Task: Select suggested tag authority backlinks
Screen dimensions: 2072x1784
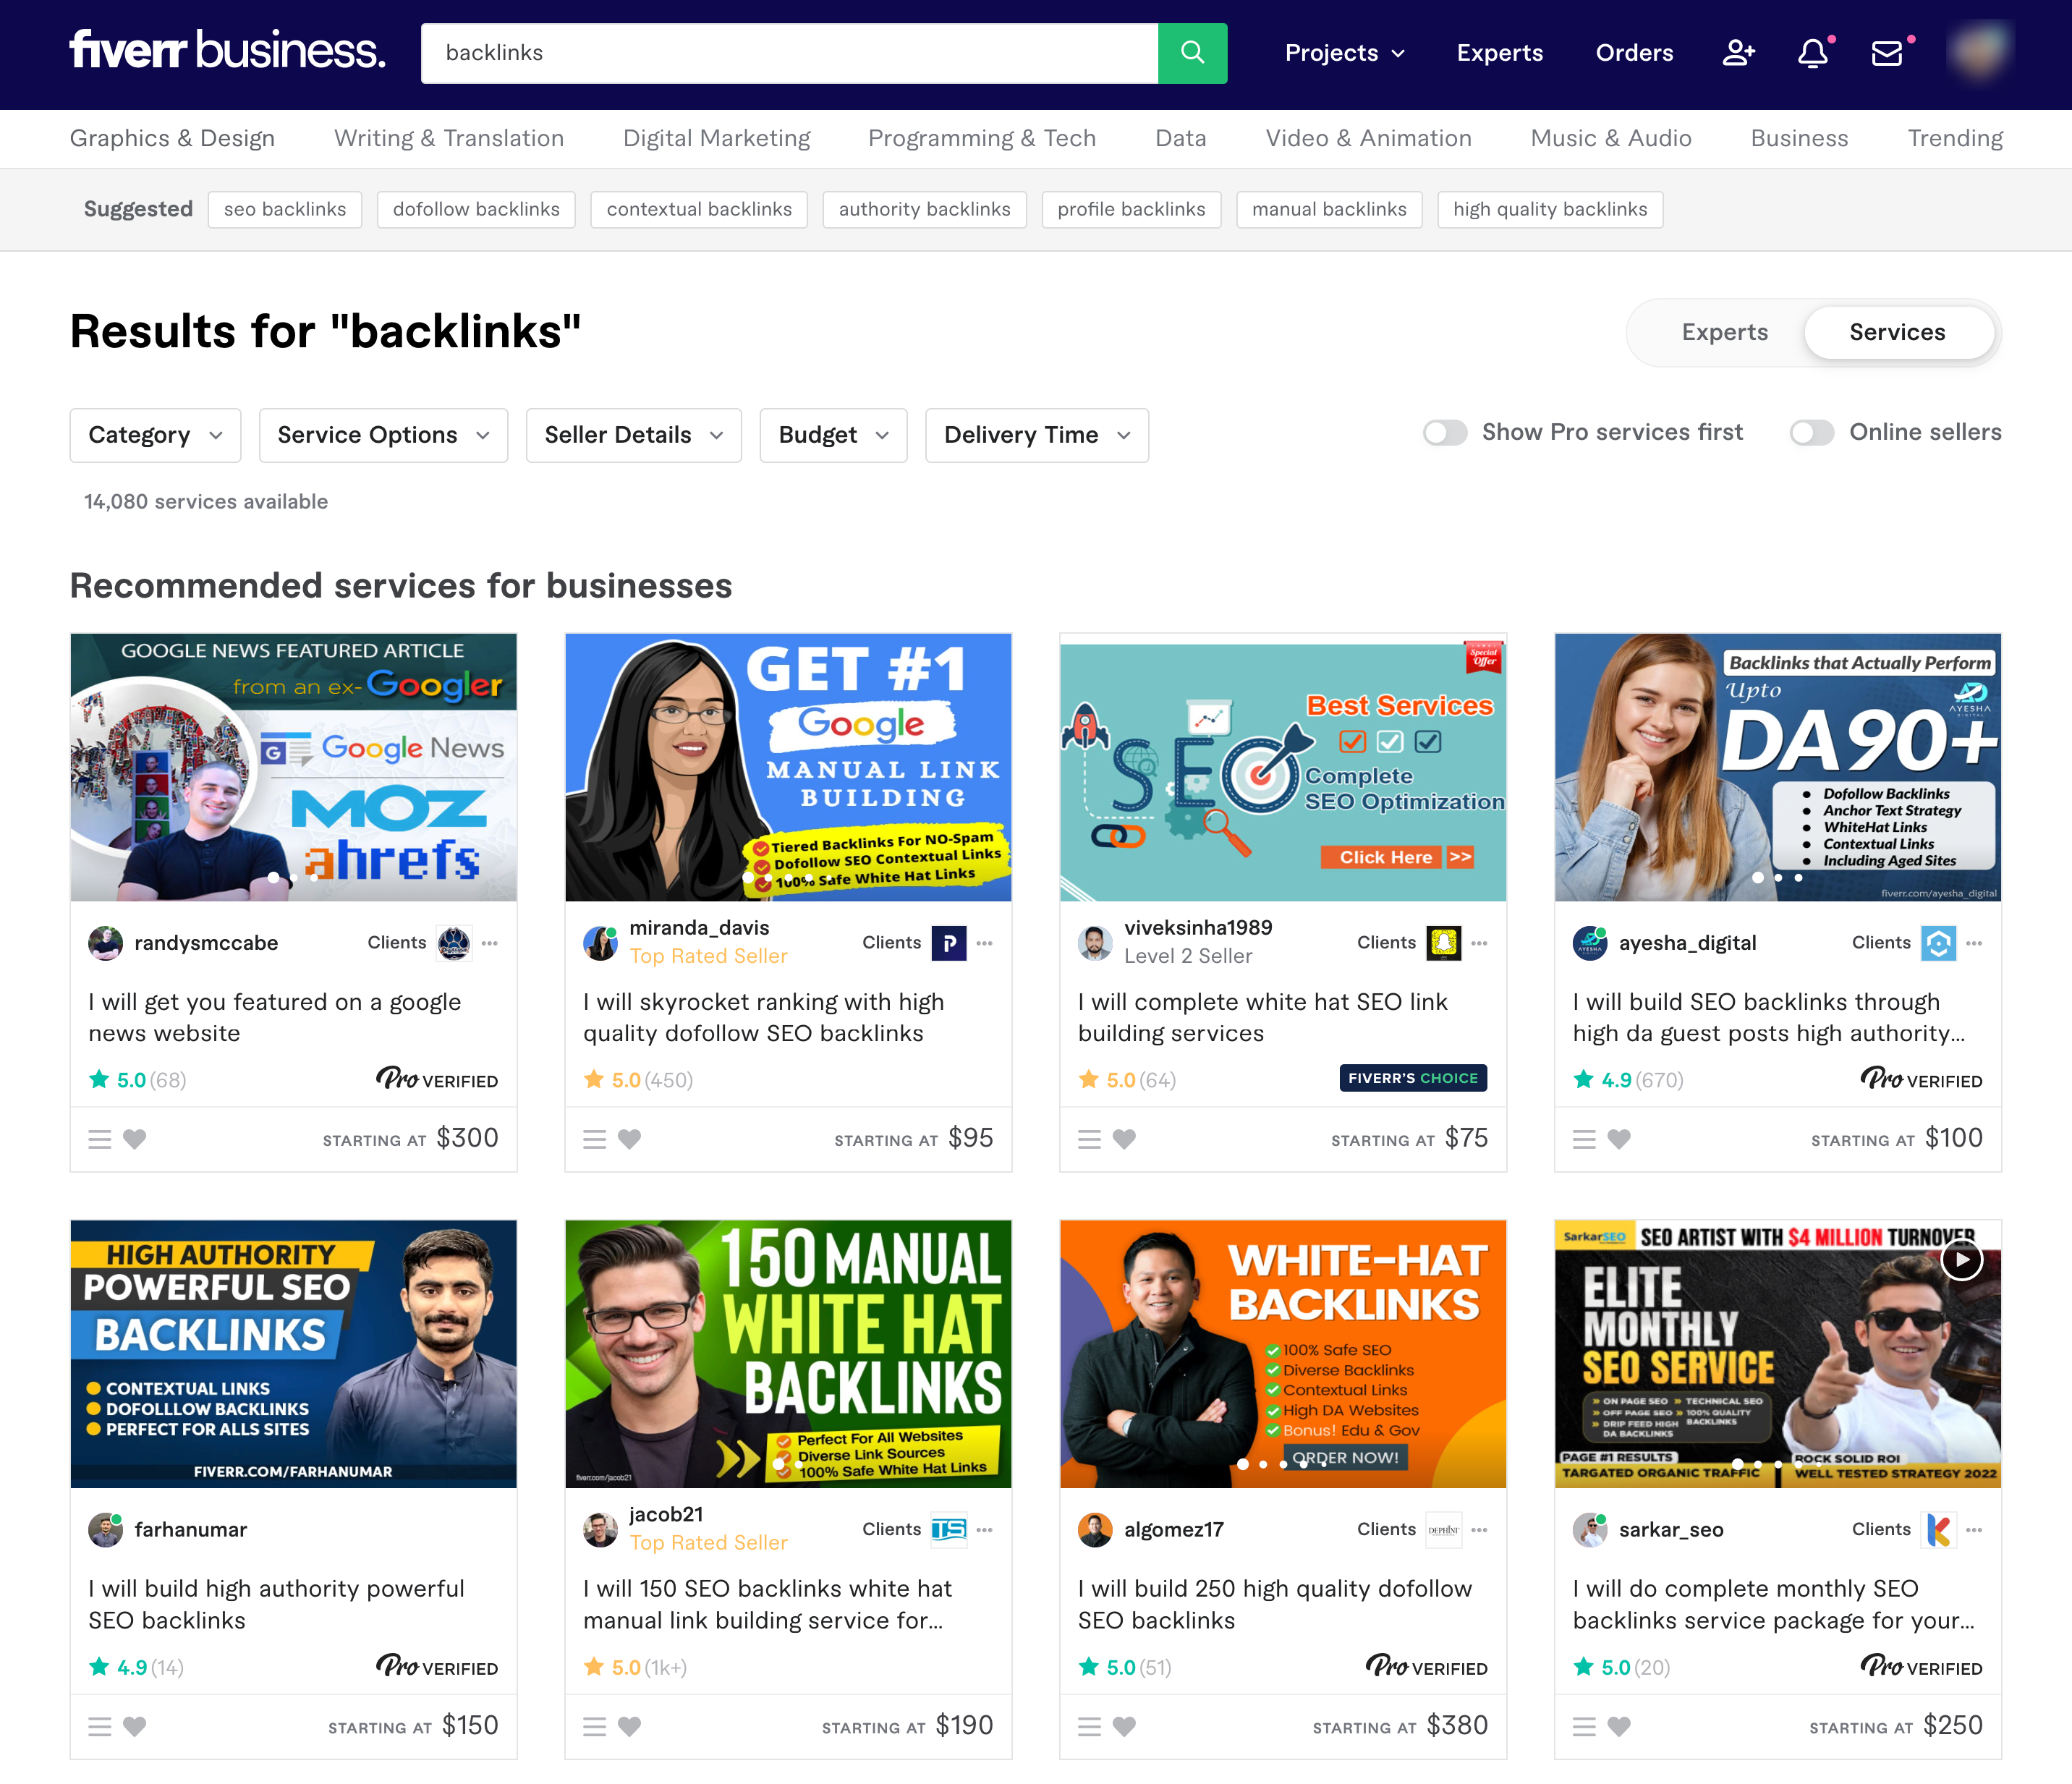Action: coord(924,209)
